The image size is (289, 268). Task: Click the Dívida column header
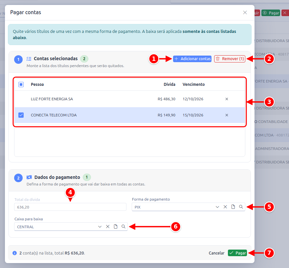pos(169,85)
